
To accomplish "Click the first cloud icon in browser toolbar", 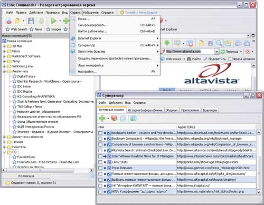I will [238, 43].
